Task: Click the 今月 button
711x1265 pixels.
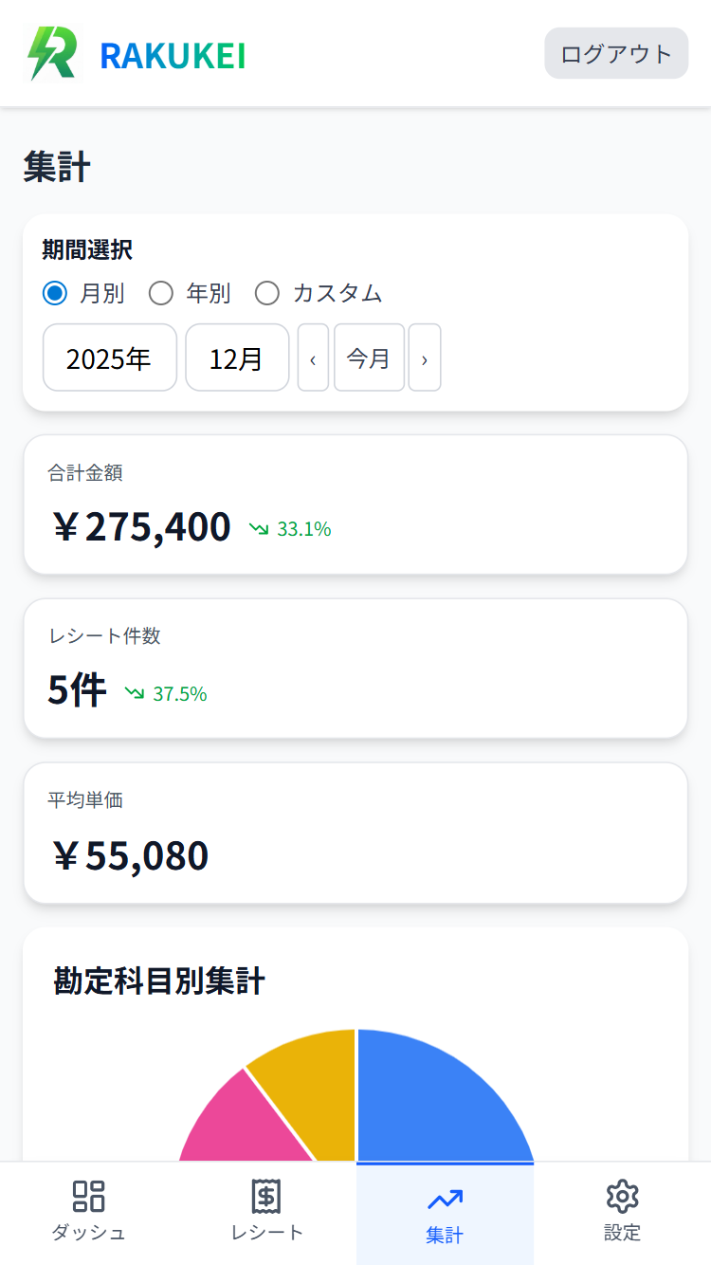Action: click(x=369, y=359)
